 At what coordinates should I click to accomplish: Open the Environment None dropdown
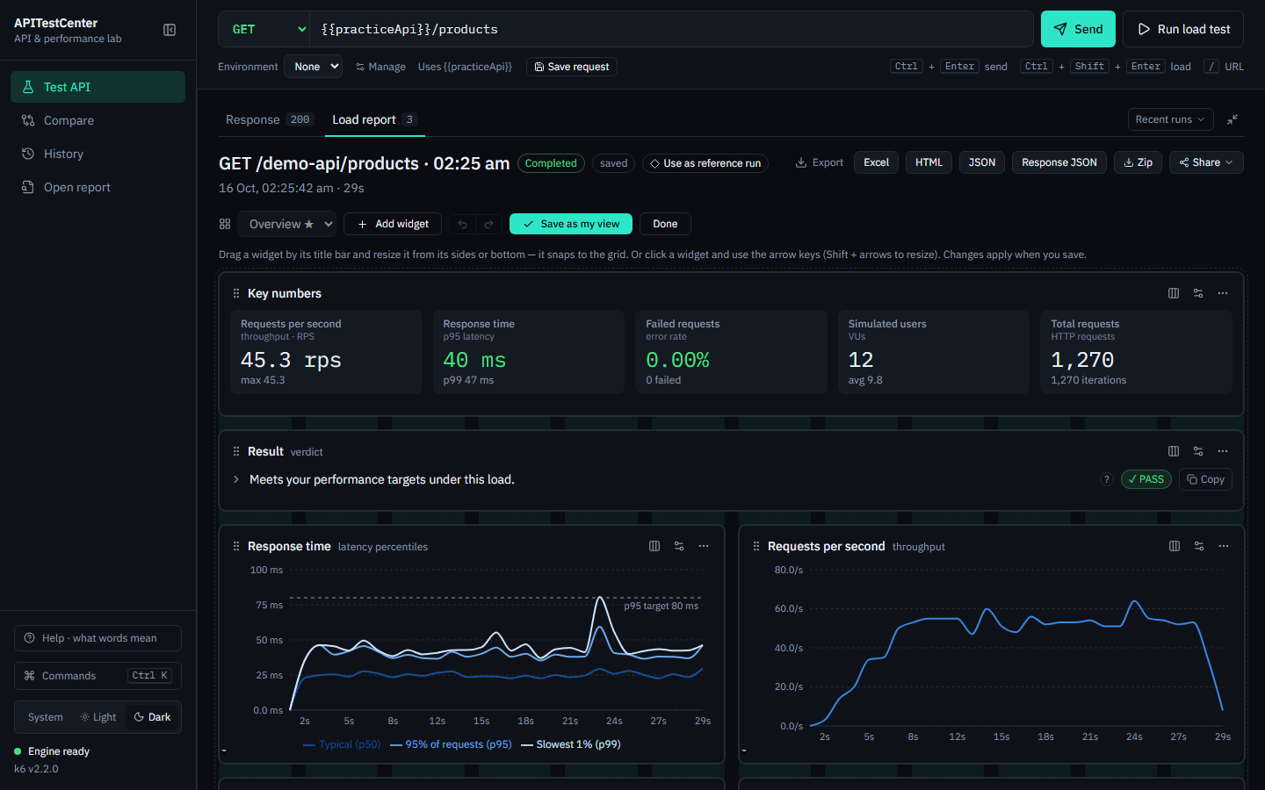(313, 67)
